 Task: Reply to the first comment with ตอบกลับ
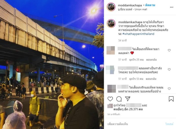(x=151, y=60)
